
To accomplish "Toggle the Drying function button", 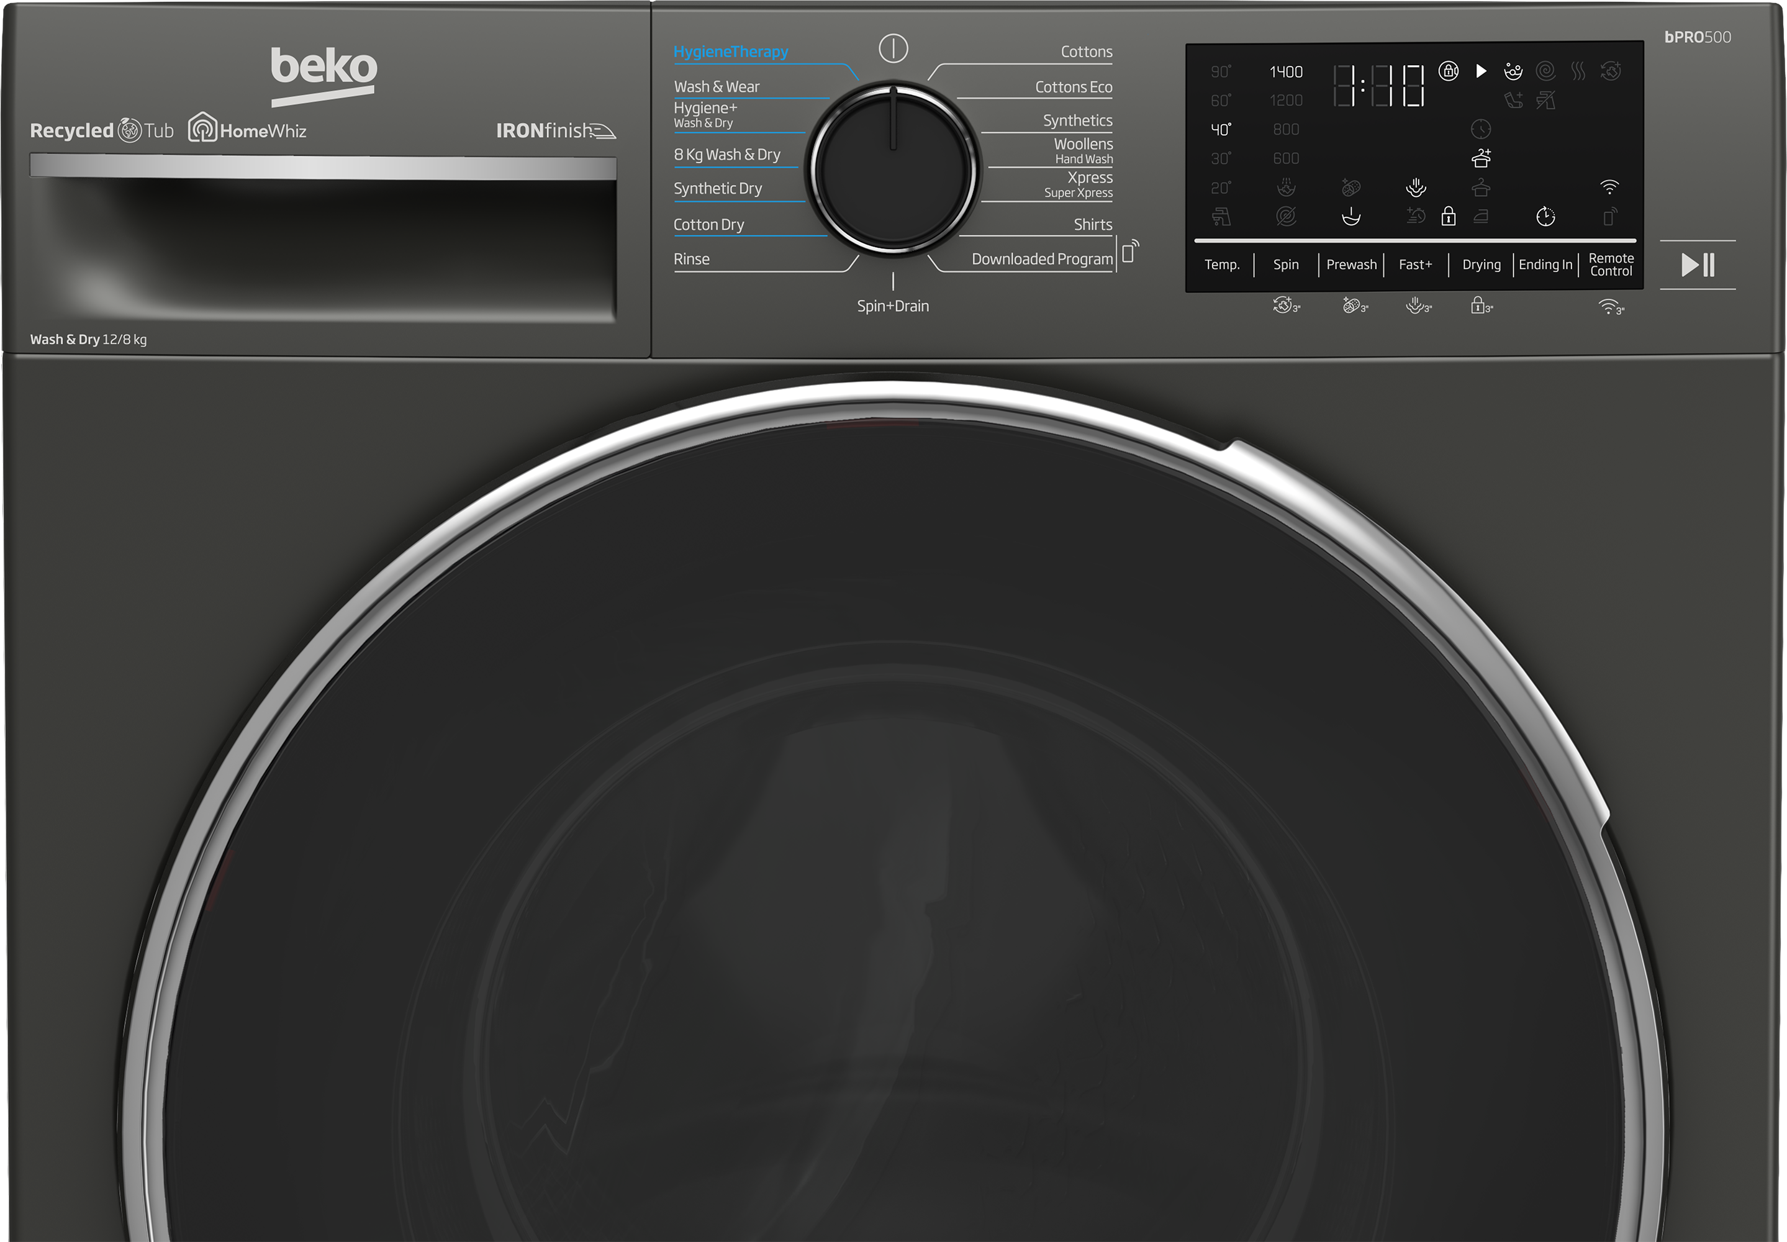I will click(1482, 265).
